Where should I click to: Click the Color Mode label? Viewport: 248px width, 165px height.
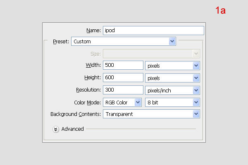click(x=87, y=102)
